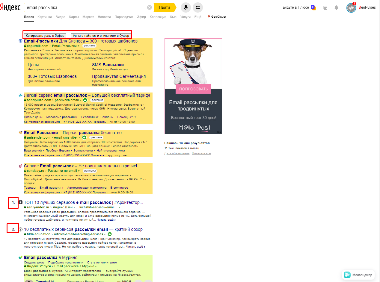
Task: Switch to Эфир tab
Action: pyautogui.click(x=141, y=17)
